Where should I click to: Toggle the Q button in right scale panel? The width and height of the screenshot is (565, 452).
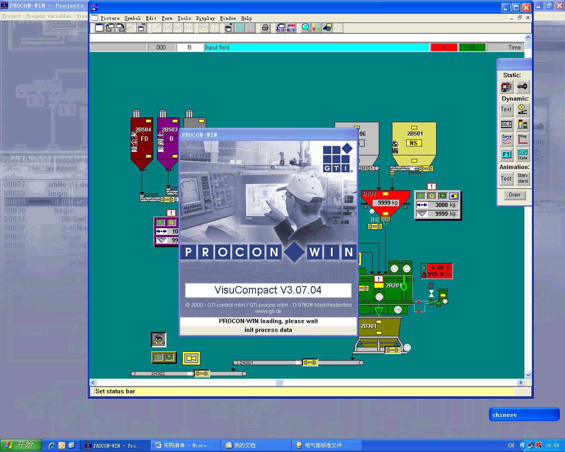pos(432,196)
